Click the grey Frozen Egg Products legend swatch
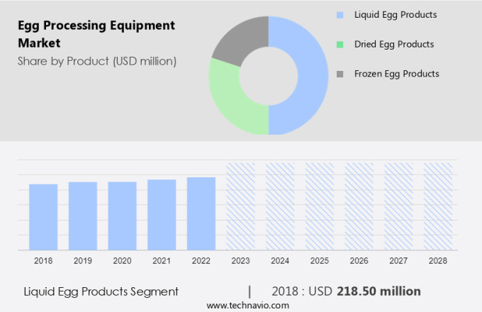Viewport: 482px width, 312px height. (x=340, y=74)
